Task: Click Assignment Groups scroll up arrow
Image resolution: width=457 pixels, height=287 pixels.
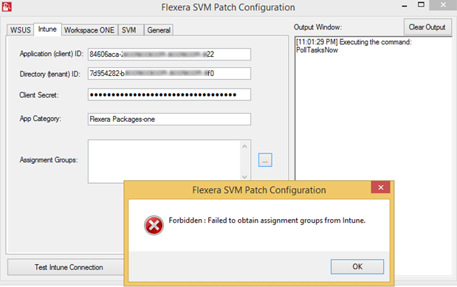Action: pos(244,146)
